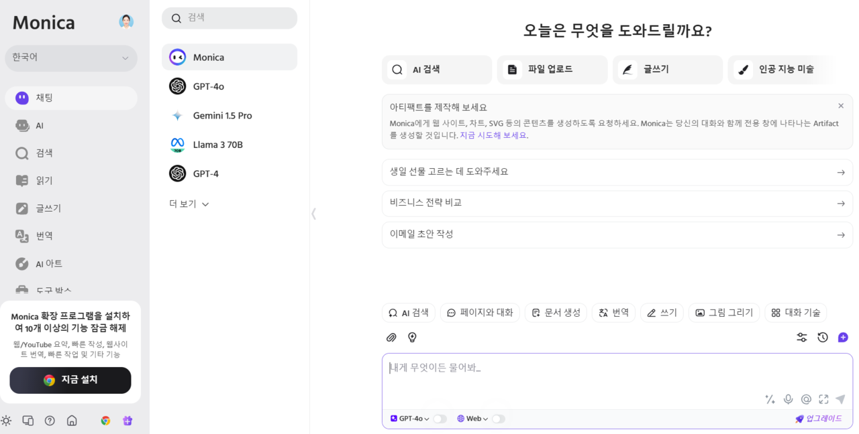859x434 pixels.
Task: Click the lightbulb prompt ideas icon
Action: coord(412,338)
